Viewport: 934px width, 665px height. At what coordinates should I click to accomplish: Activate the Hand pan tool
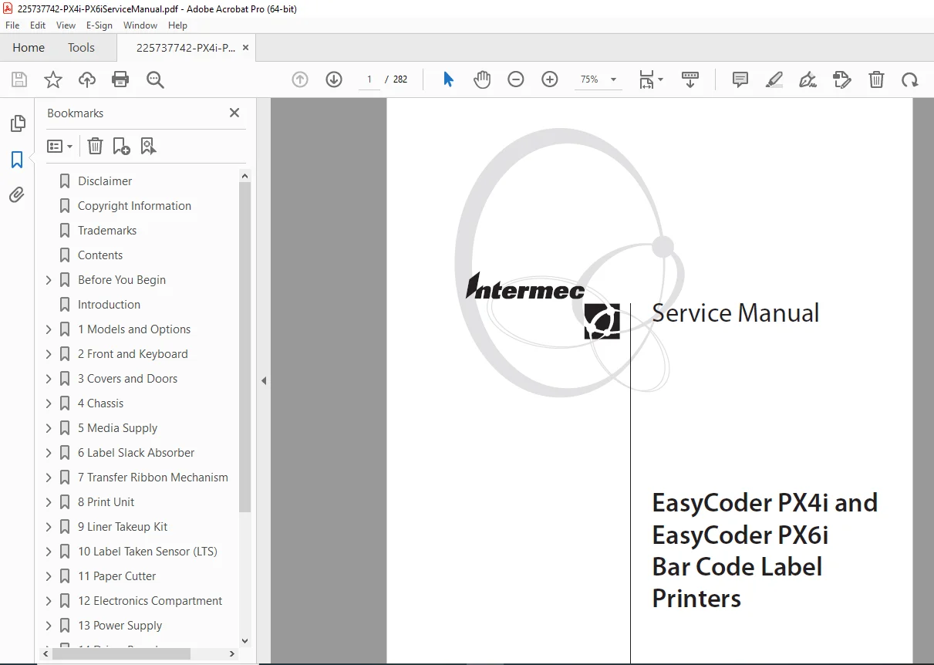tap(482, 79)
